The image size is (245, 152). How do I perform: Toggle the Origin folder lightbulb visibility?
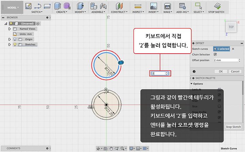pyautogui.click(x=15, y=39)
